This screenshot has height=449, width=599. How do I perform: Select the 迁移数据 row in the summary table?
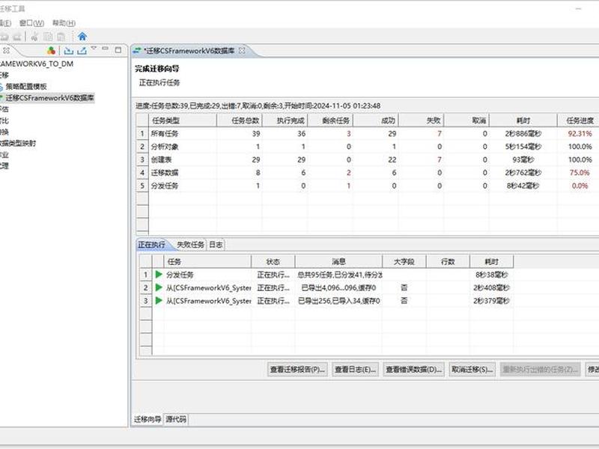(x=368, y=173)
